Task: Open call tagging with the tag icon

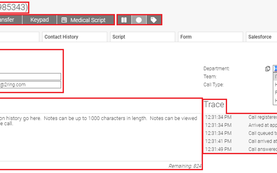Action: tap(154, 20)
